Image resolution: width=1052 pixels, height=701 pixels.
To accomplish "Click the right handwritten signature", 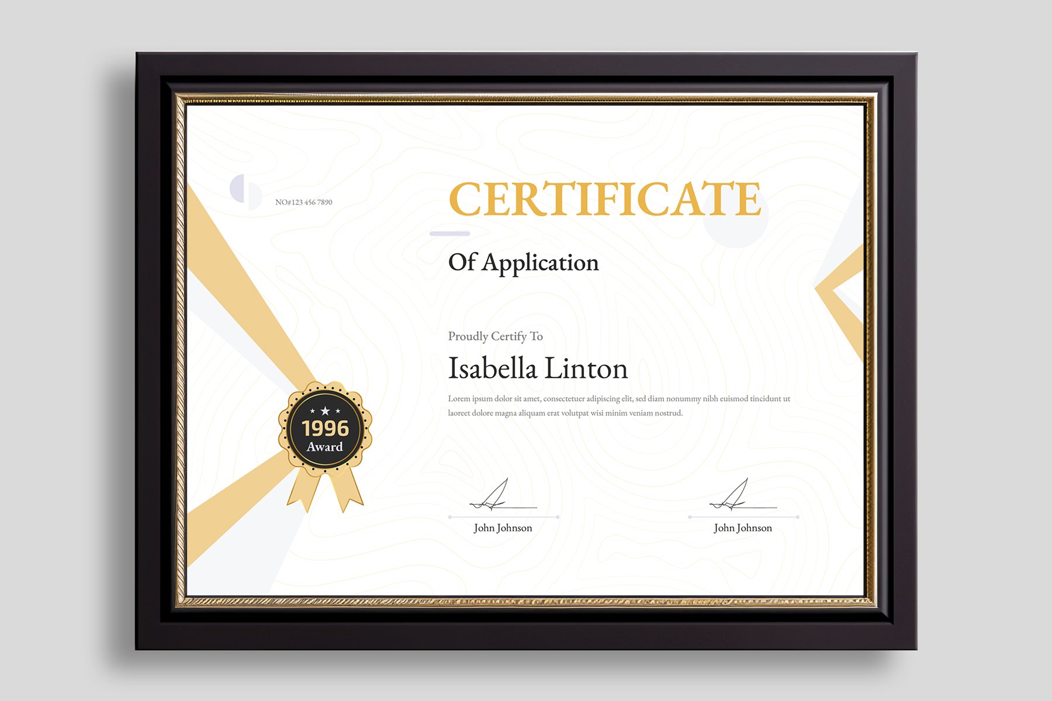I will tap(743, 495).
